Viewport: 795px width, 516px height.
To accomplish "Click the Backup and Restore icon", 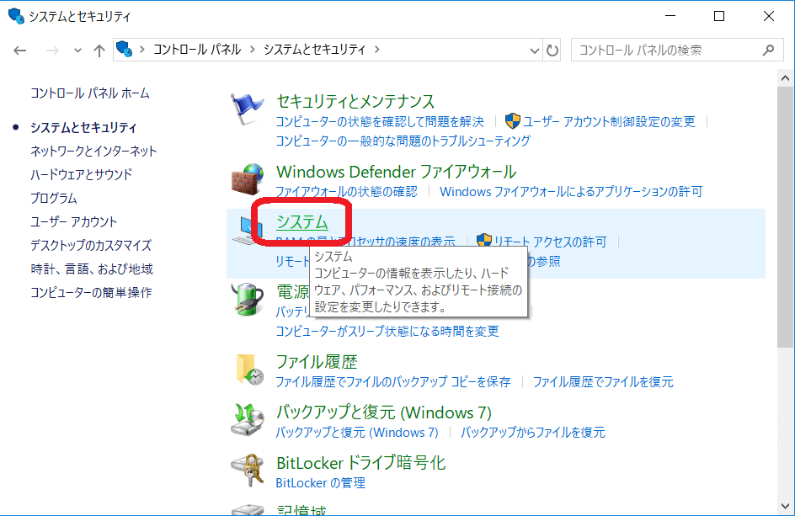I will click(x=248, y=420).
